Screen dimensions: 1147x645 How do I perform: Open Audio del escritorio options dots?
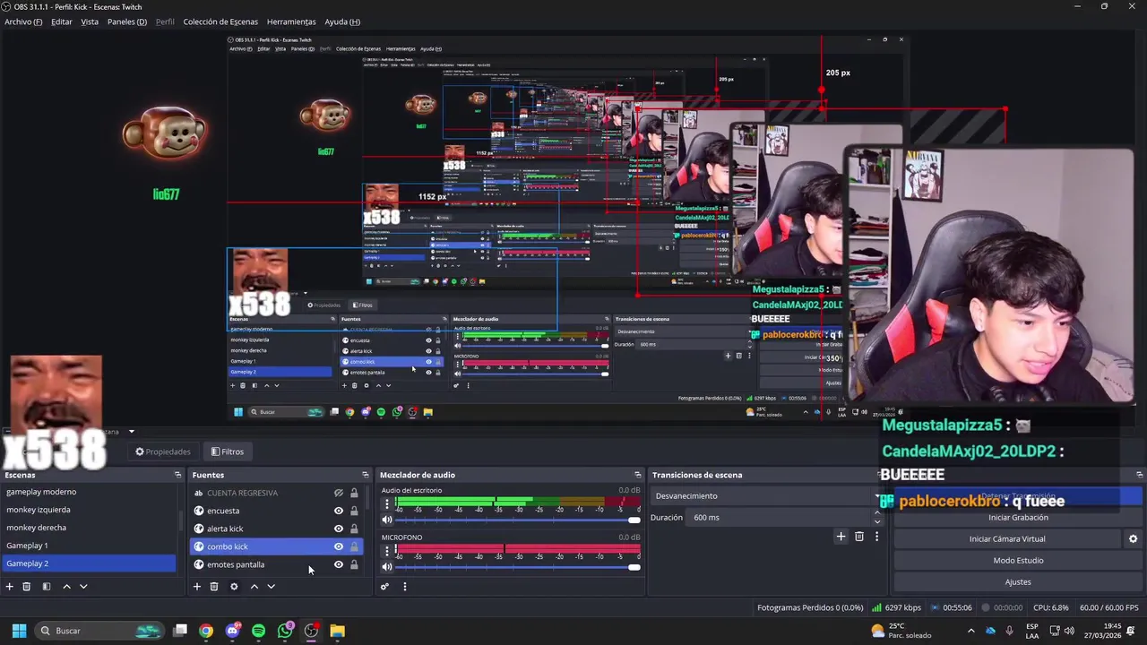(x=387, y=504)
